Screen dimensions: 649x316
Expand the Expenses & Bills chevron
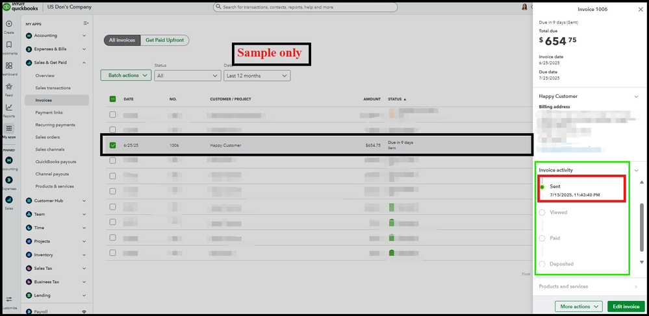(84, 49)
